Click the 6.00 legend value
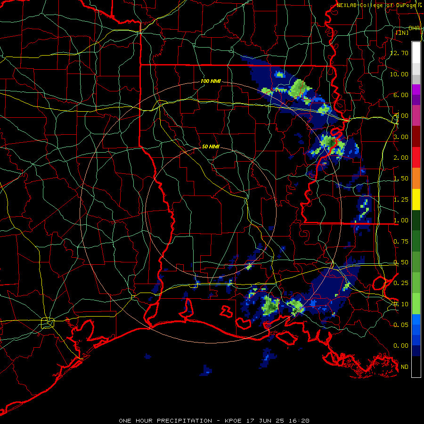424x424 pixels. [401, 95]
